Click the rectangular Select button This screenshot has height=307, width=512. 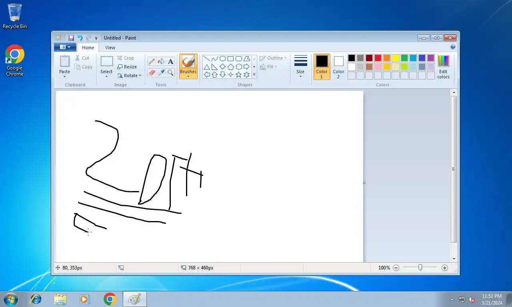106,61
